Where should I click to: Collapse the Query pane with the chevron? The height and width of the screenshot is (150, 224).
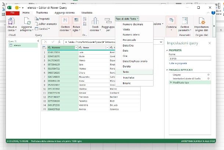[x=38, y=41]
